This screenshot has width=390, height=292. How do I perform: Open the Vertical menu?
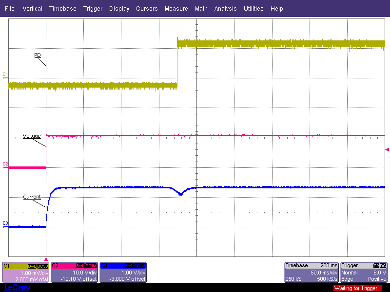coord(32,9)
